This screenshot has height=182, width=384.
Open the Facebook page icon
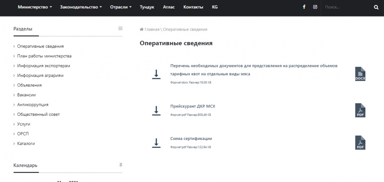[304, 7]
